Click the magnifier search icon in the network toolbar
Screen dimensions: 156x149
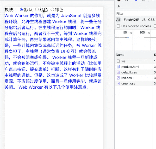point(143,1)
